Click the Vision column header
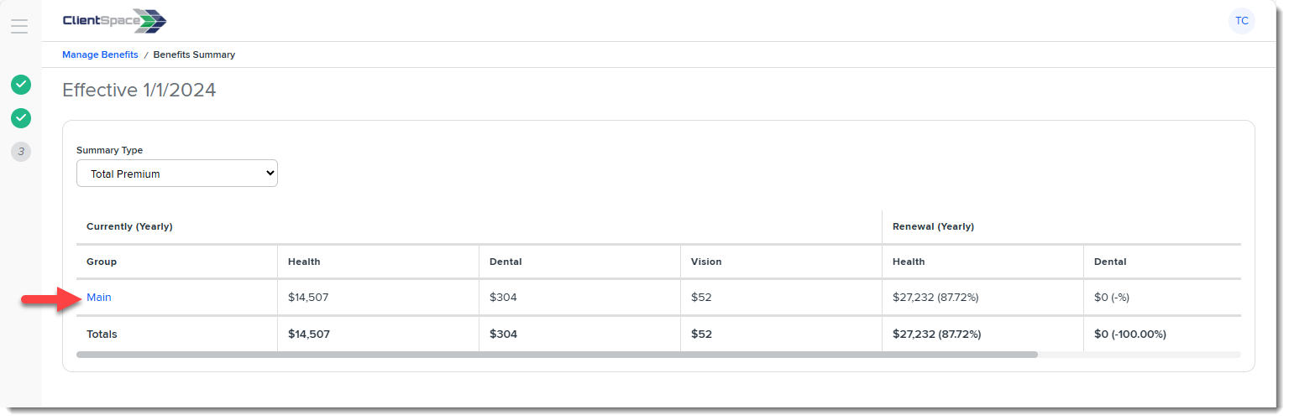Image resolution: width=1289 pixels, height=420 pixels. pos(706,262)
